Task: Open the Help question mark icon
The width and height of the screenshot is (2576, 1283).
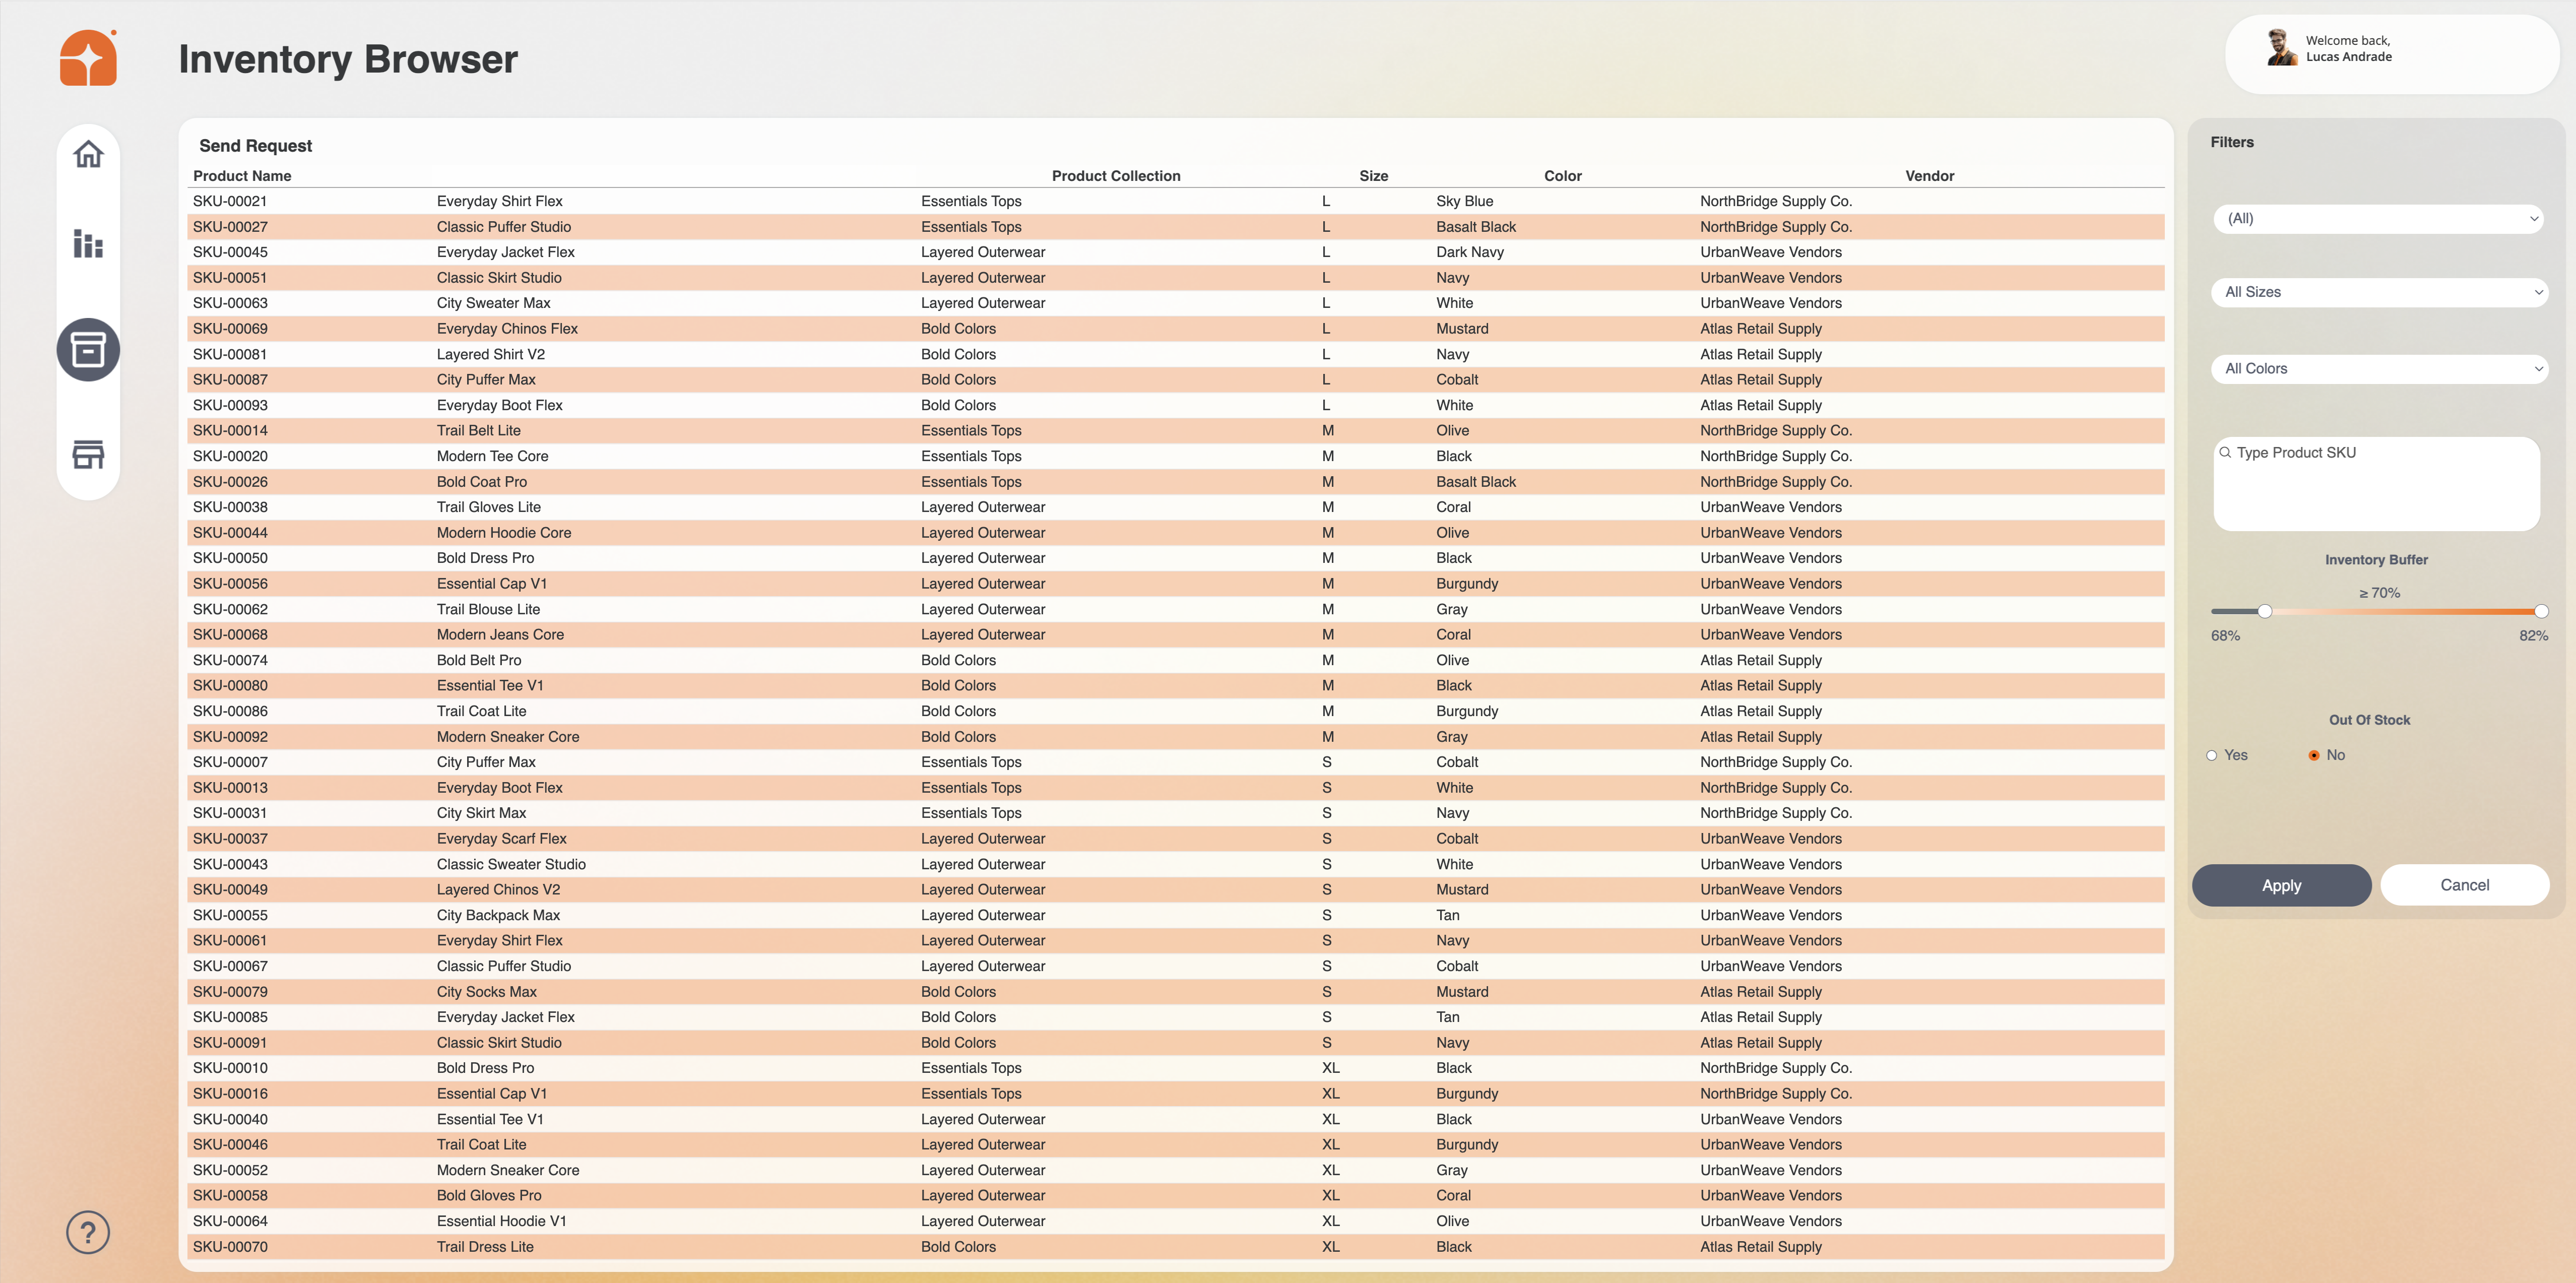Action: (x=88, y=1232)
